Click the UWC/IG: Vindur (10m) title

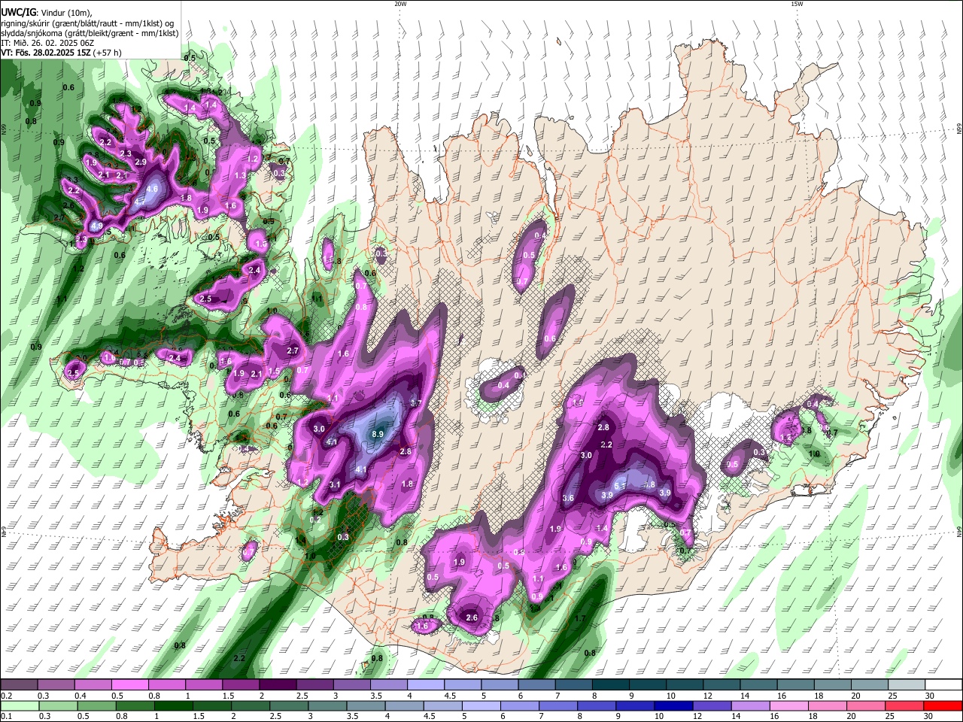pos(46,13)
